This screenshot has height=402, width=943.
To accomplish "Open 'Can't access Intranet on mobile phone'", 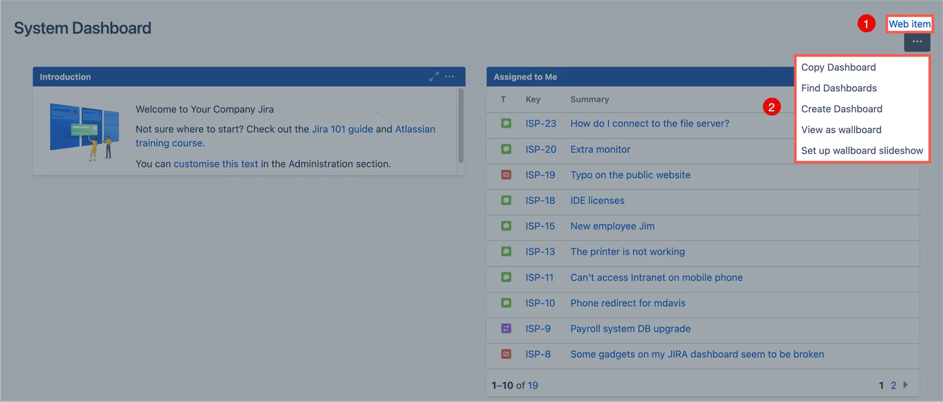I will coord(657,278).
